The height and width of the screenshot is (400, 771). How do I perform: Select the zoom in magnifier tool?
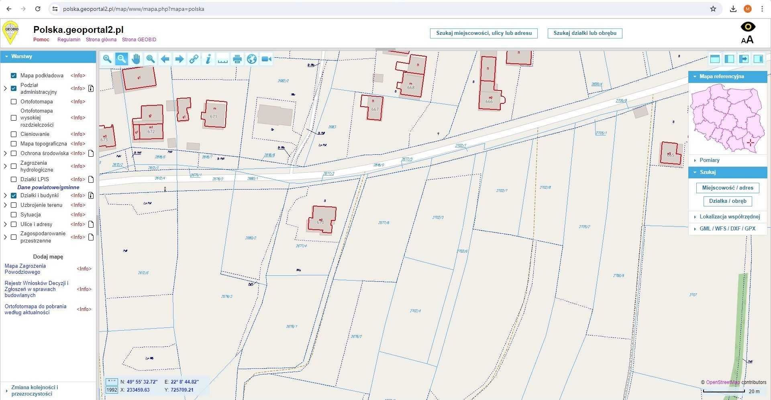[107, 59]
